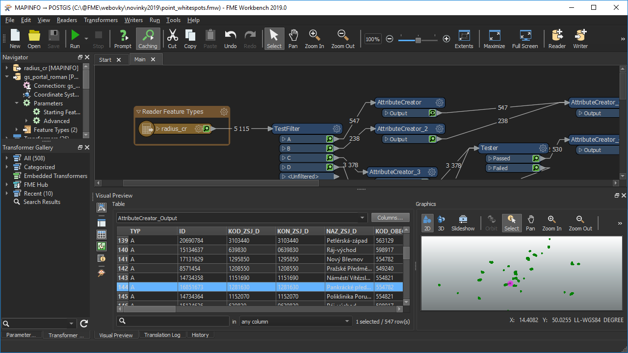
Task: Open the Translation Log tab
Action: click(162, 335)
